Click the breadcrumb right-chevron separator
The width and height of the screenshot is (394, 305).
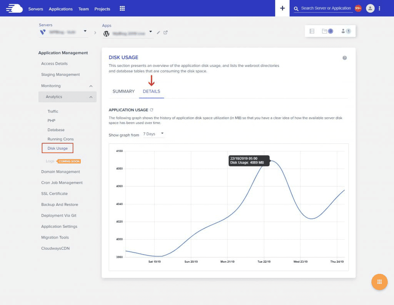(95, 32)
